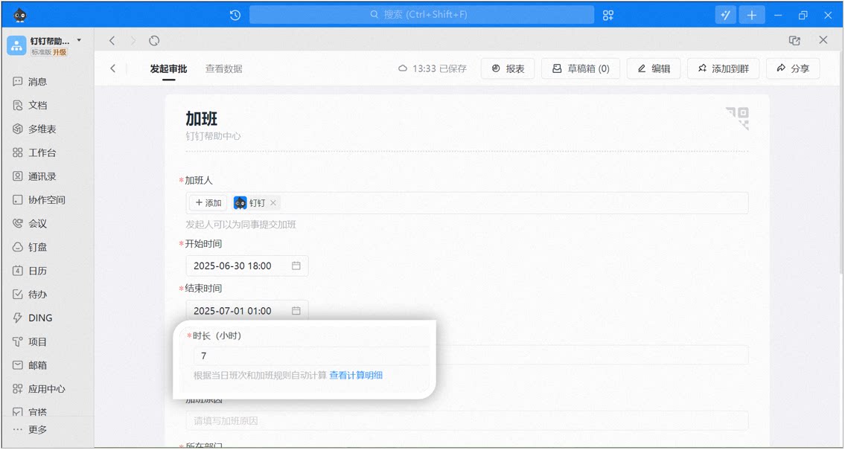Click back arrow next to 发起审批

(112, 68)
